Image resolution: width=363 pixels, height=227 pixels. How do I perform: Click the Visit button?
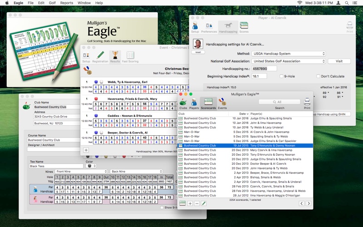tap(339, 61)
